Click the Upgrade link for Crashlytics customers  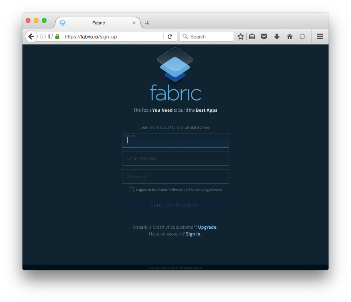207,227
